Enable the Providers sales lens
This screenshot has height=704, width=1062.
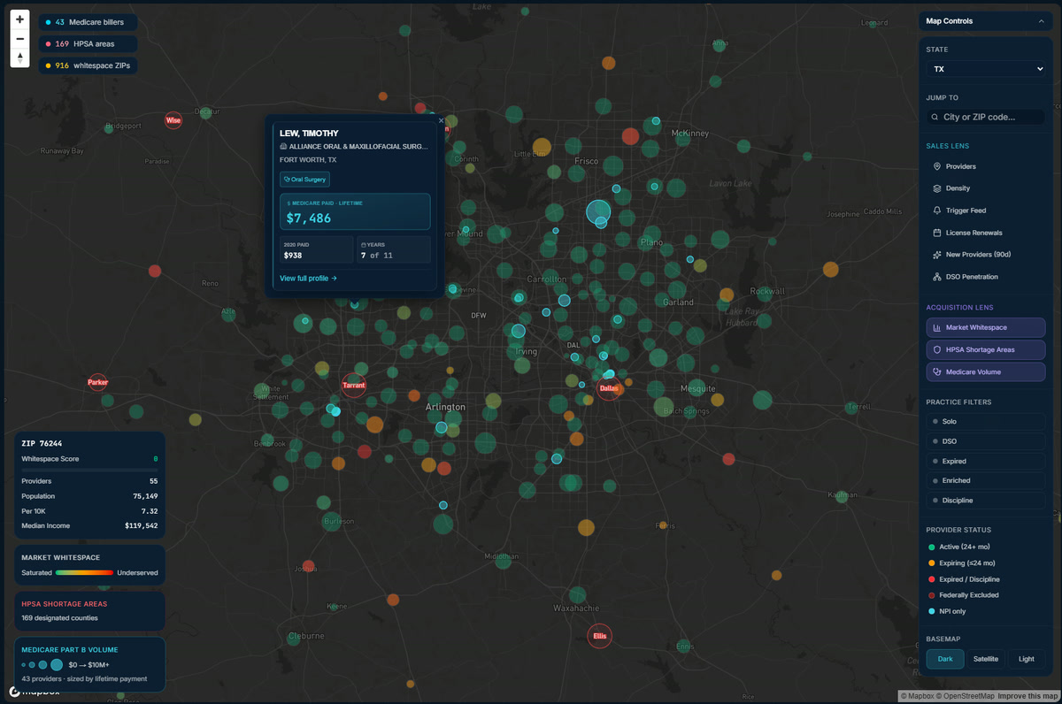(985, 166)
